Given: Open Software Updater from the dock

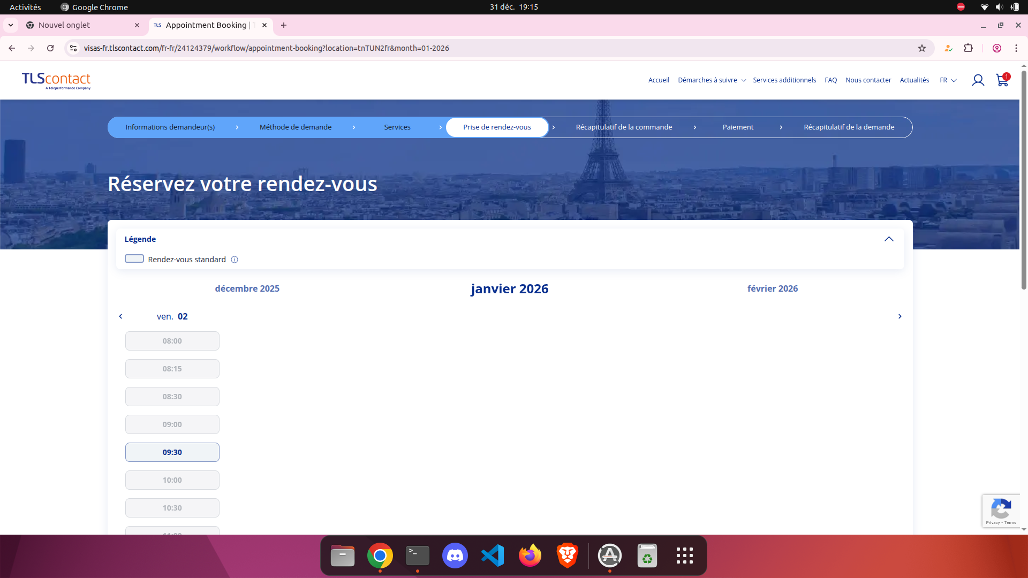Looking at the screenshot, I should click(x=610, y=556).
